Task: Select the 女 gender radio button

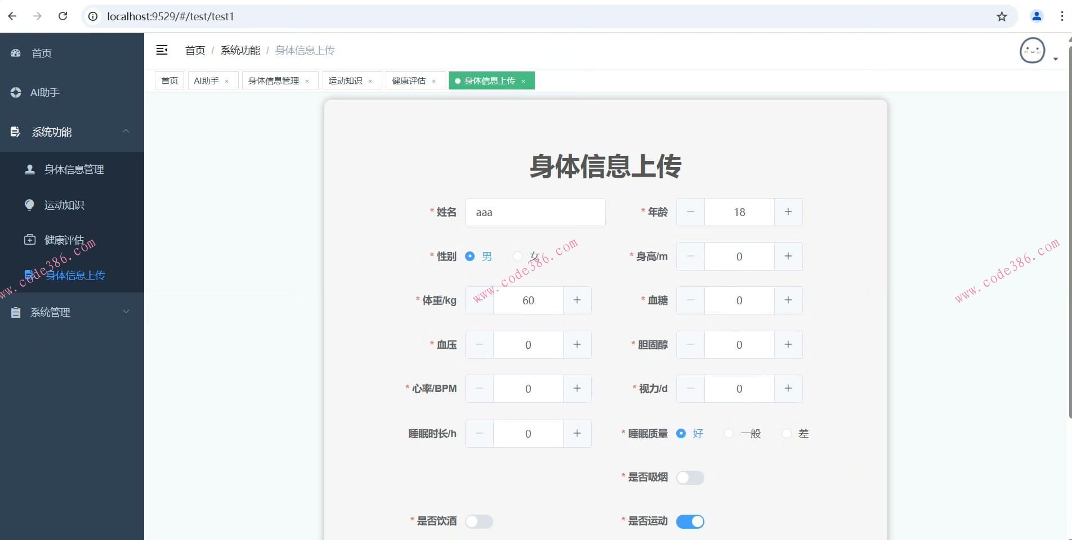Action: [x=517, y=256]
